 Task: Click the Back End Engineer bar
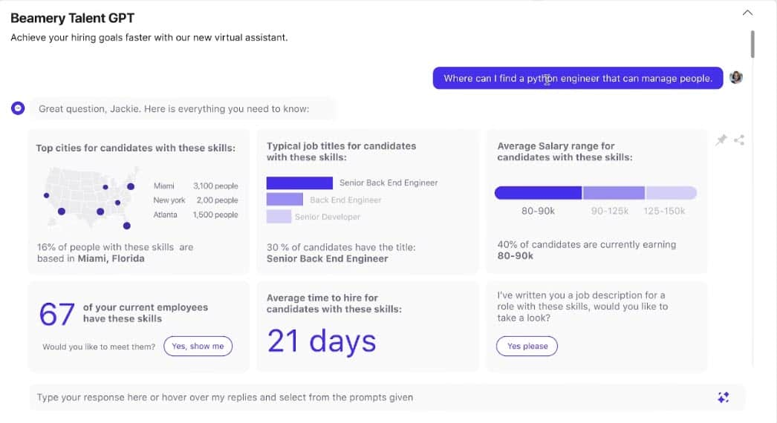(x=285, y=200)
